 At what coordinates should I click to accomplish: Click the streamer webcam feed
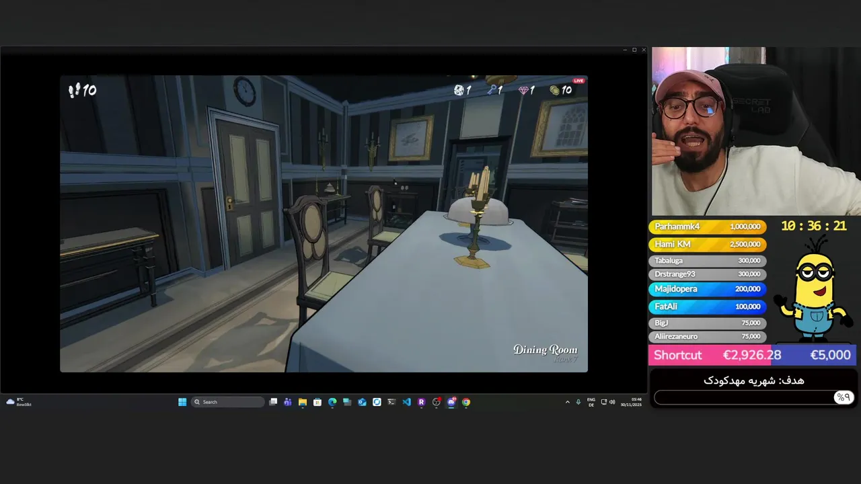[756, 131]
